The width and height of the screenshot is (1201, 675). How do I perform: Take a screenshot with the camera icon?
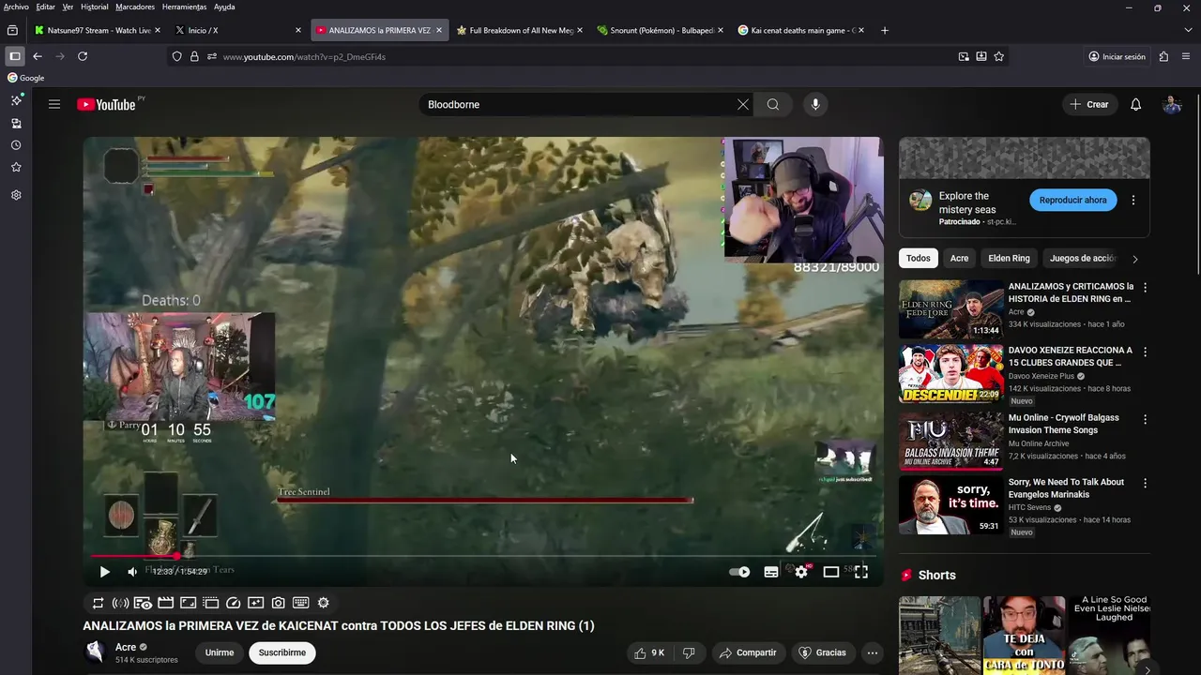(x=278, y=603)
